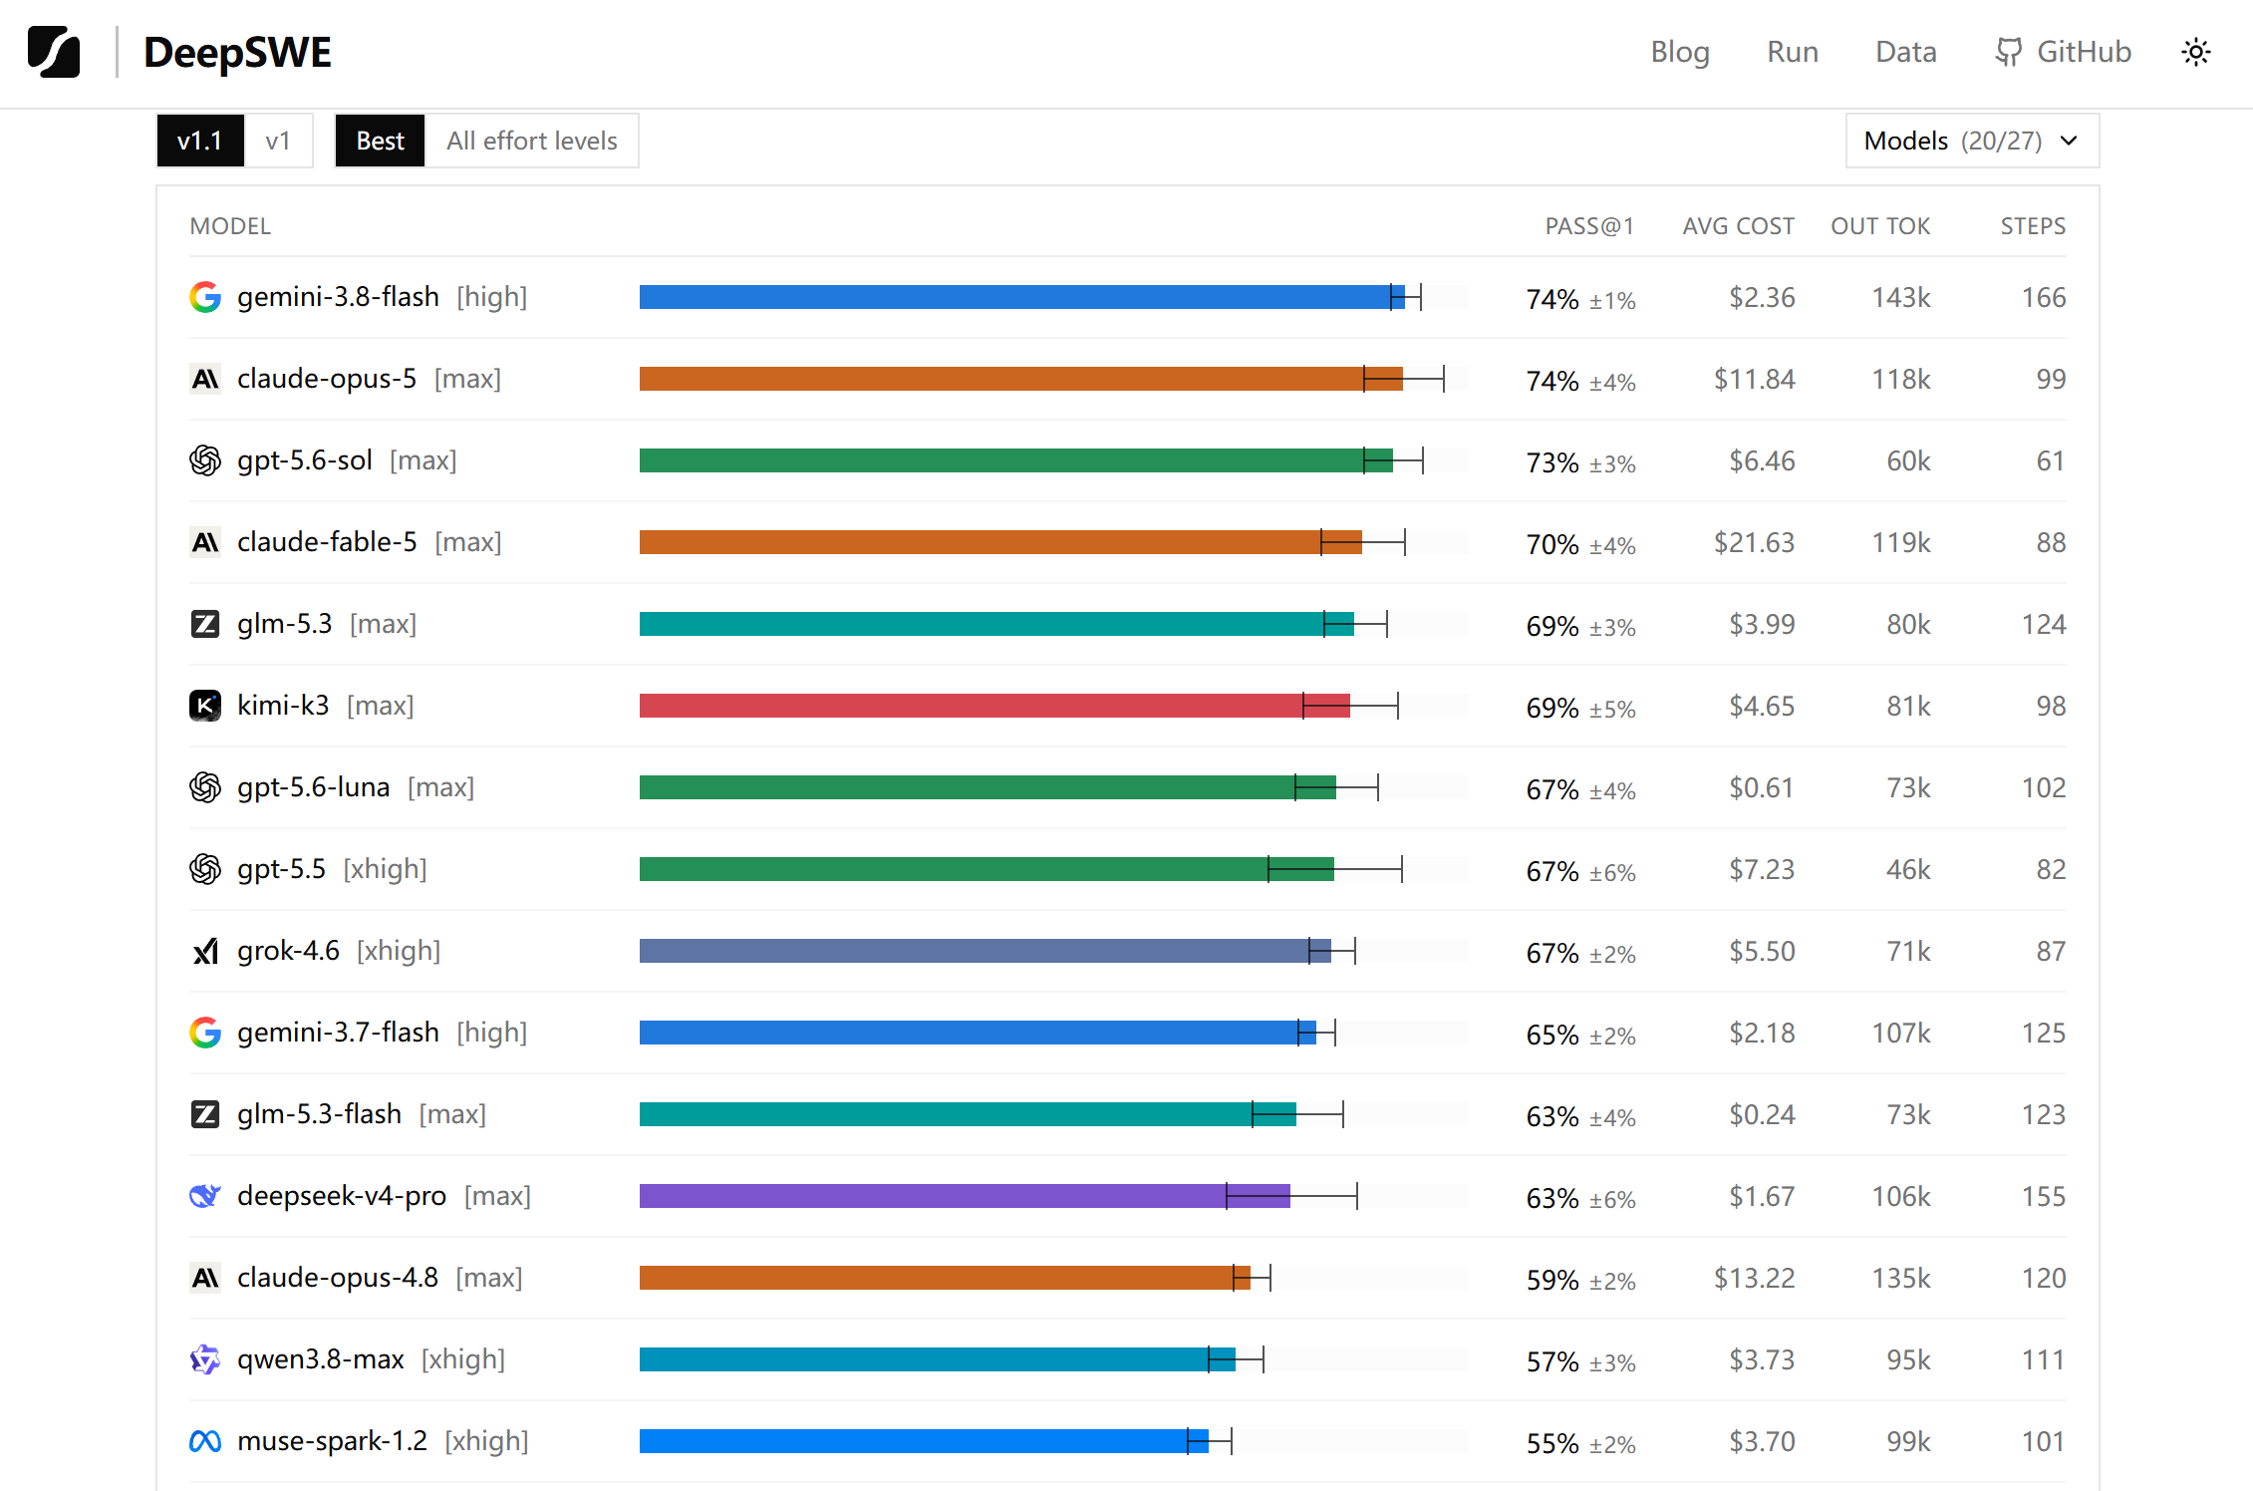This screenshot has height=1491, width=2253.
Task: Go to the Data page
Action: [x=1905, y=52]
